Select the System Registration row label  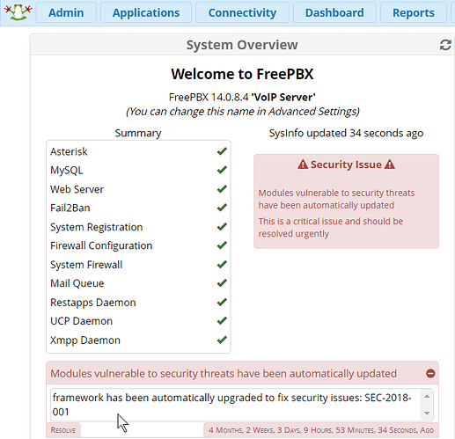tap(97, 227)
